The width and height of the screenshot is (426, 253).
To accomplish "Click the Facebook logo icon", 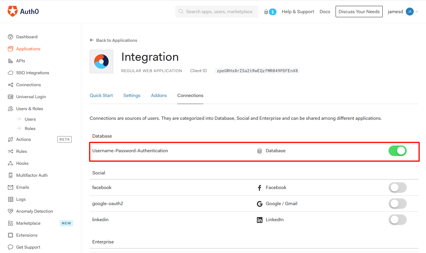I will pos(260,188).
